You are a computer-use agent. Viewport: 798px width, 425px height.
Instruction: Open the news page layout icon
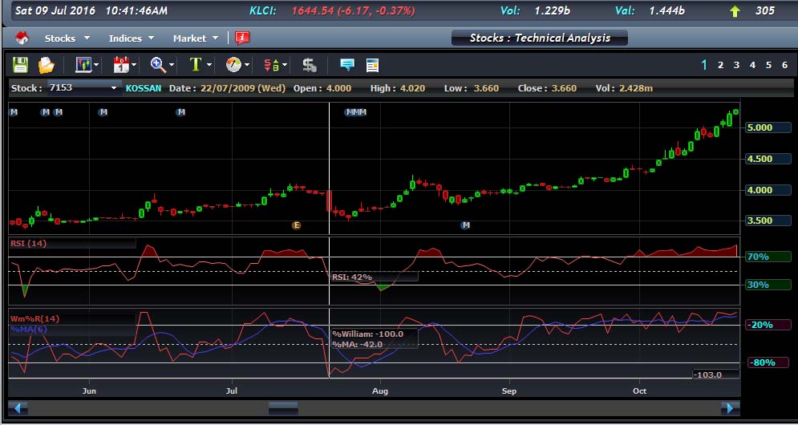pyautogui.click(x=373, y=65)
